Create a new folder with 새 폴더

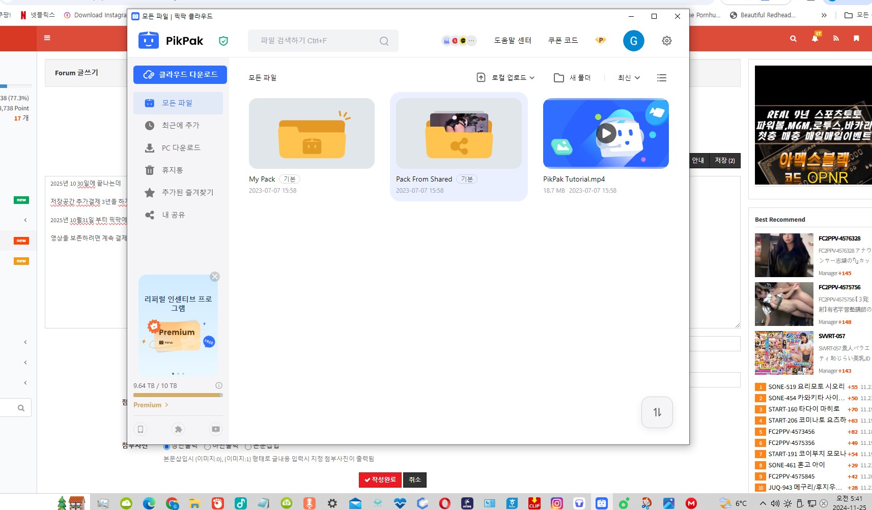coord(572,78)
